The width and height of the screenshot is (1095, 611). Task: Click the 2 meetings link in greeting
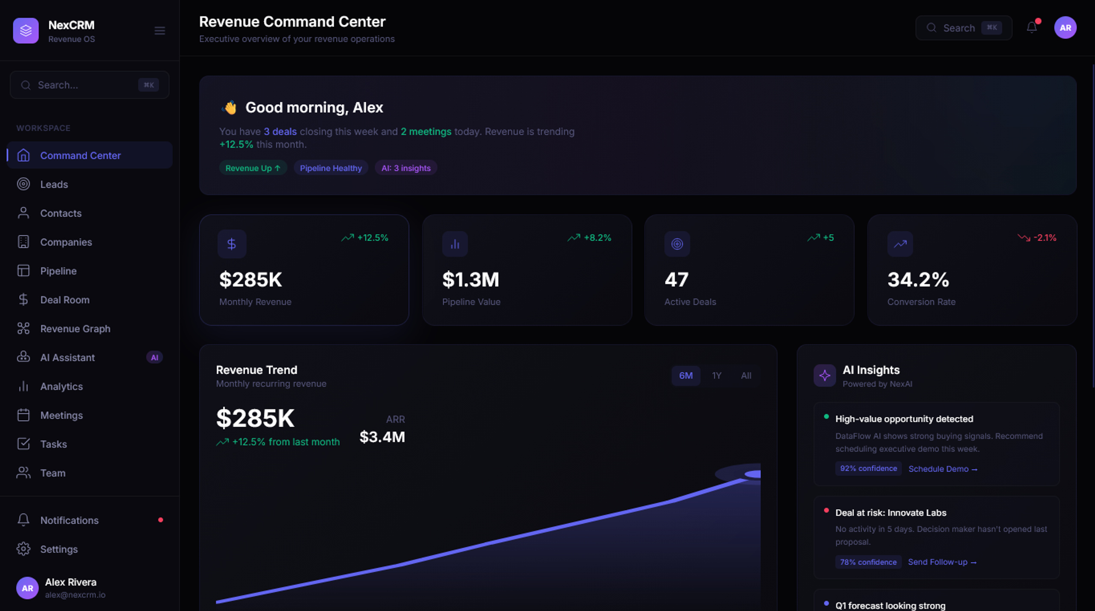click(426, 131)
